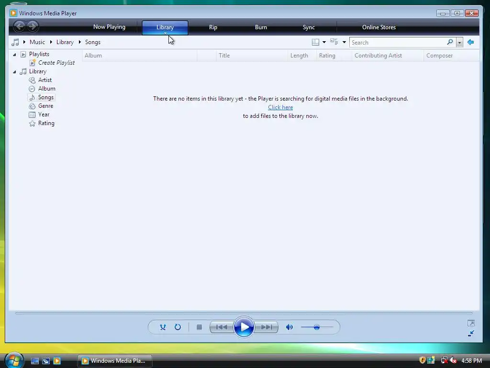Open the Layout options dropdown arrow
490x368 pixels.
pos(324,42)
